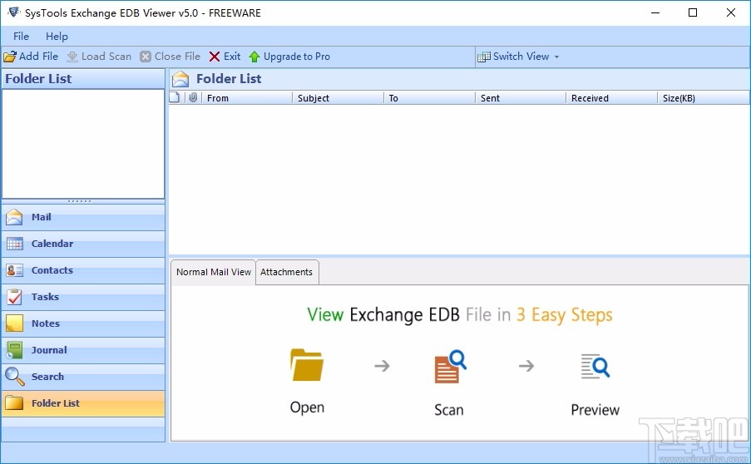Image resolution: width=751 pixels, height=464 pixels.
Task: Click the envelope icon beside Folder List heading
Action: tap(180, 79)
